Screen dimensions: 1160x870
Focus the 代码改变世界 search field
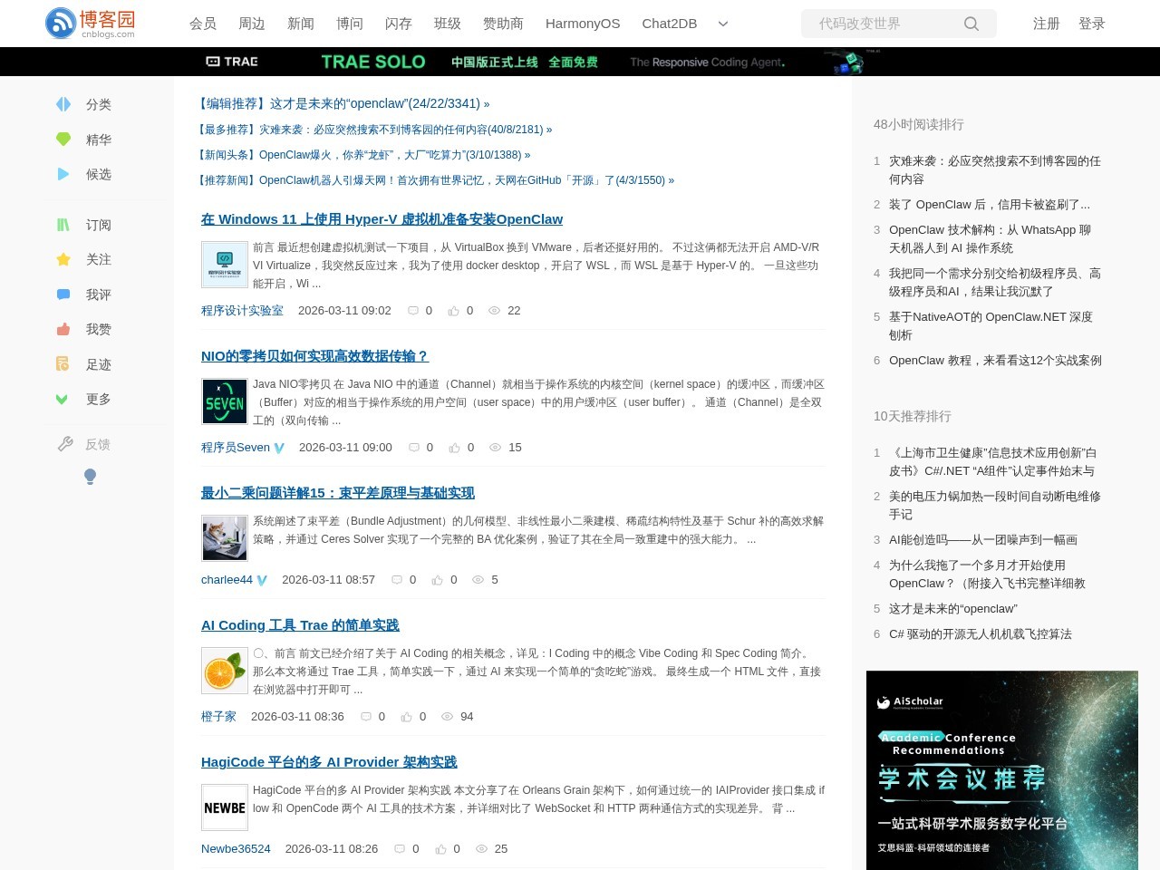[884, 24]
